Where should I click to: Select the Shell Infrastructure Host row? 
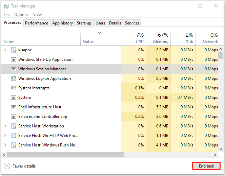pyautogui.click(x=110, y=107)
